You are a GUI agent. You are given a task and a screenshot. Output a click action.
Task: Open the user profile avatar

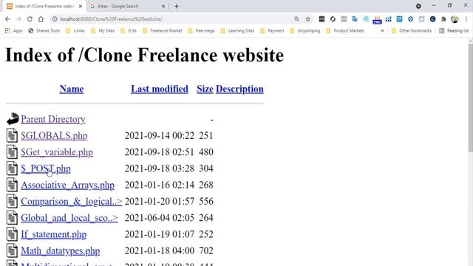pos(455,19)
